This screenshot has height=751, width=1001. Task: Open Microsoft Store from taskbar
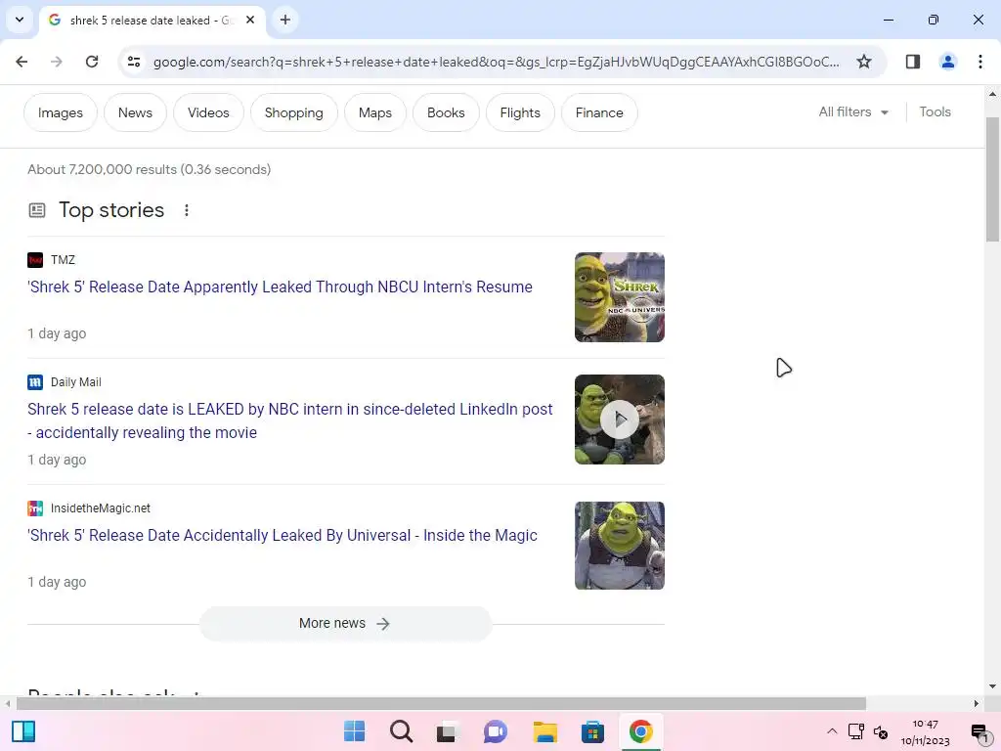point(592,731)
